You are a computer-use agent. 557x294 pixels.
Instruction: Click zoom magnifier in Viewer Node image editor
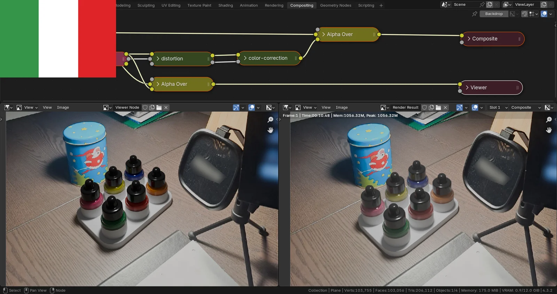(x=270, y=120)
